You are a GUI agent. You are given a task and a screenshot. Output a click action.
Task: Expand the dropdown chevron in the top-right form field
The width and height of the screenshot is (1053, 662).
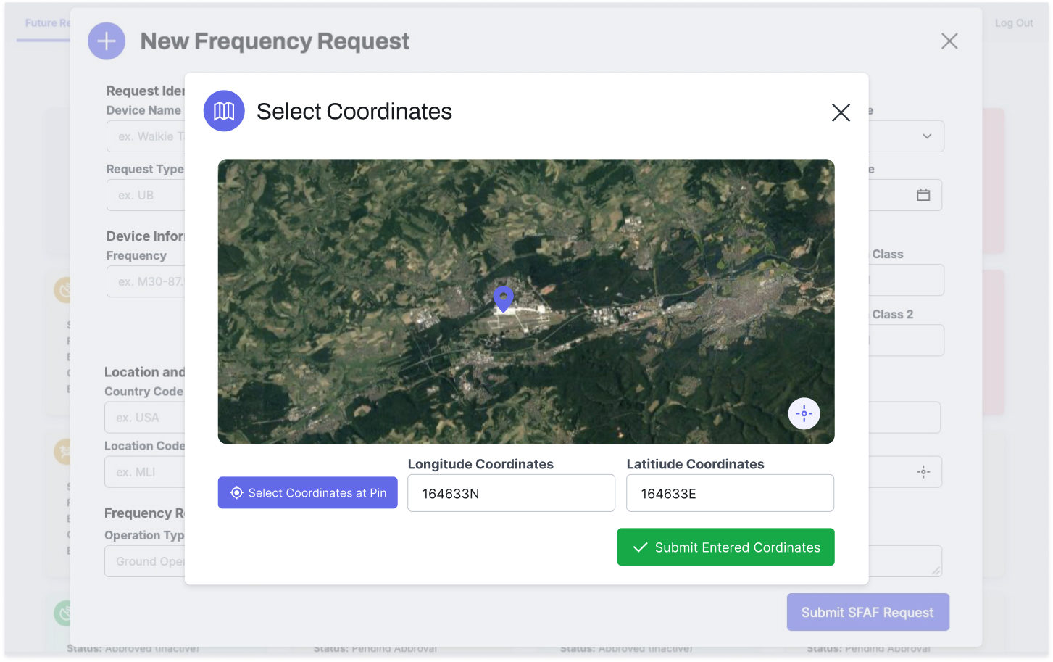[926, 136]
